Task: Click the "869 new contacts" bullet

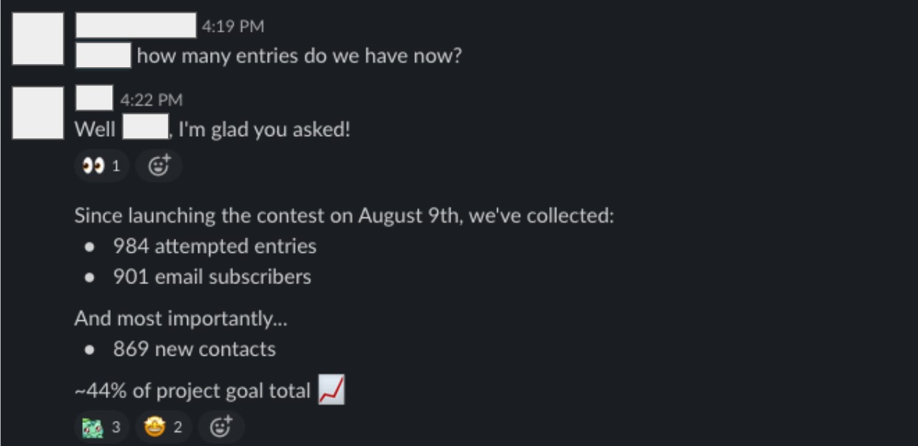Action: click(194, 349)
